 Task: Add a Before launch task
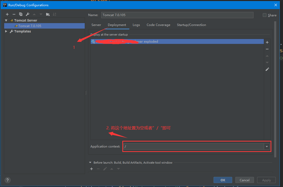(91, 169)
